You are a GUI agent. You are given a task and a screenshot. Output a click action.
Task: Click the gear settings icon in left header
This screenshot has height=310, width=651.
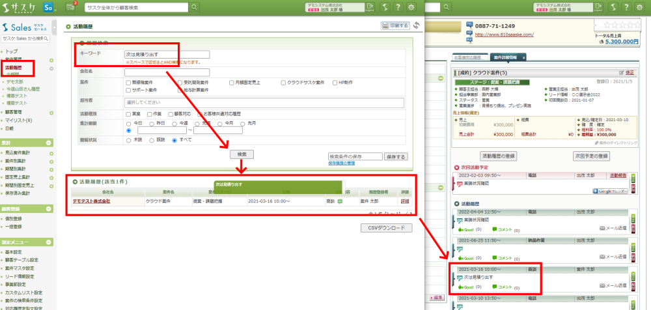[x=411, y=7]
